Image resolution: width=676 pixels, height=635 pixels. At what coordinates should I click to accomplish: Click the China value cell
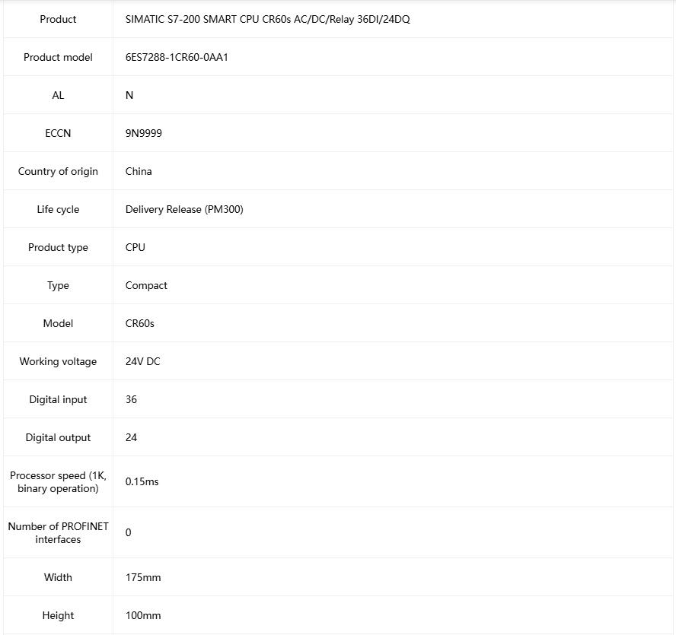(139, 171)
